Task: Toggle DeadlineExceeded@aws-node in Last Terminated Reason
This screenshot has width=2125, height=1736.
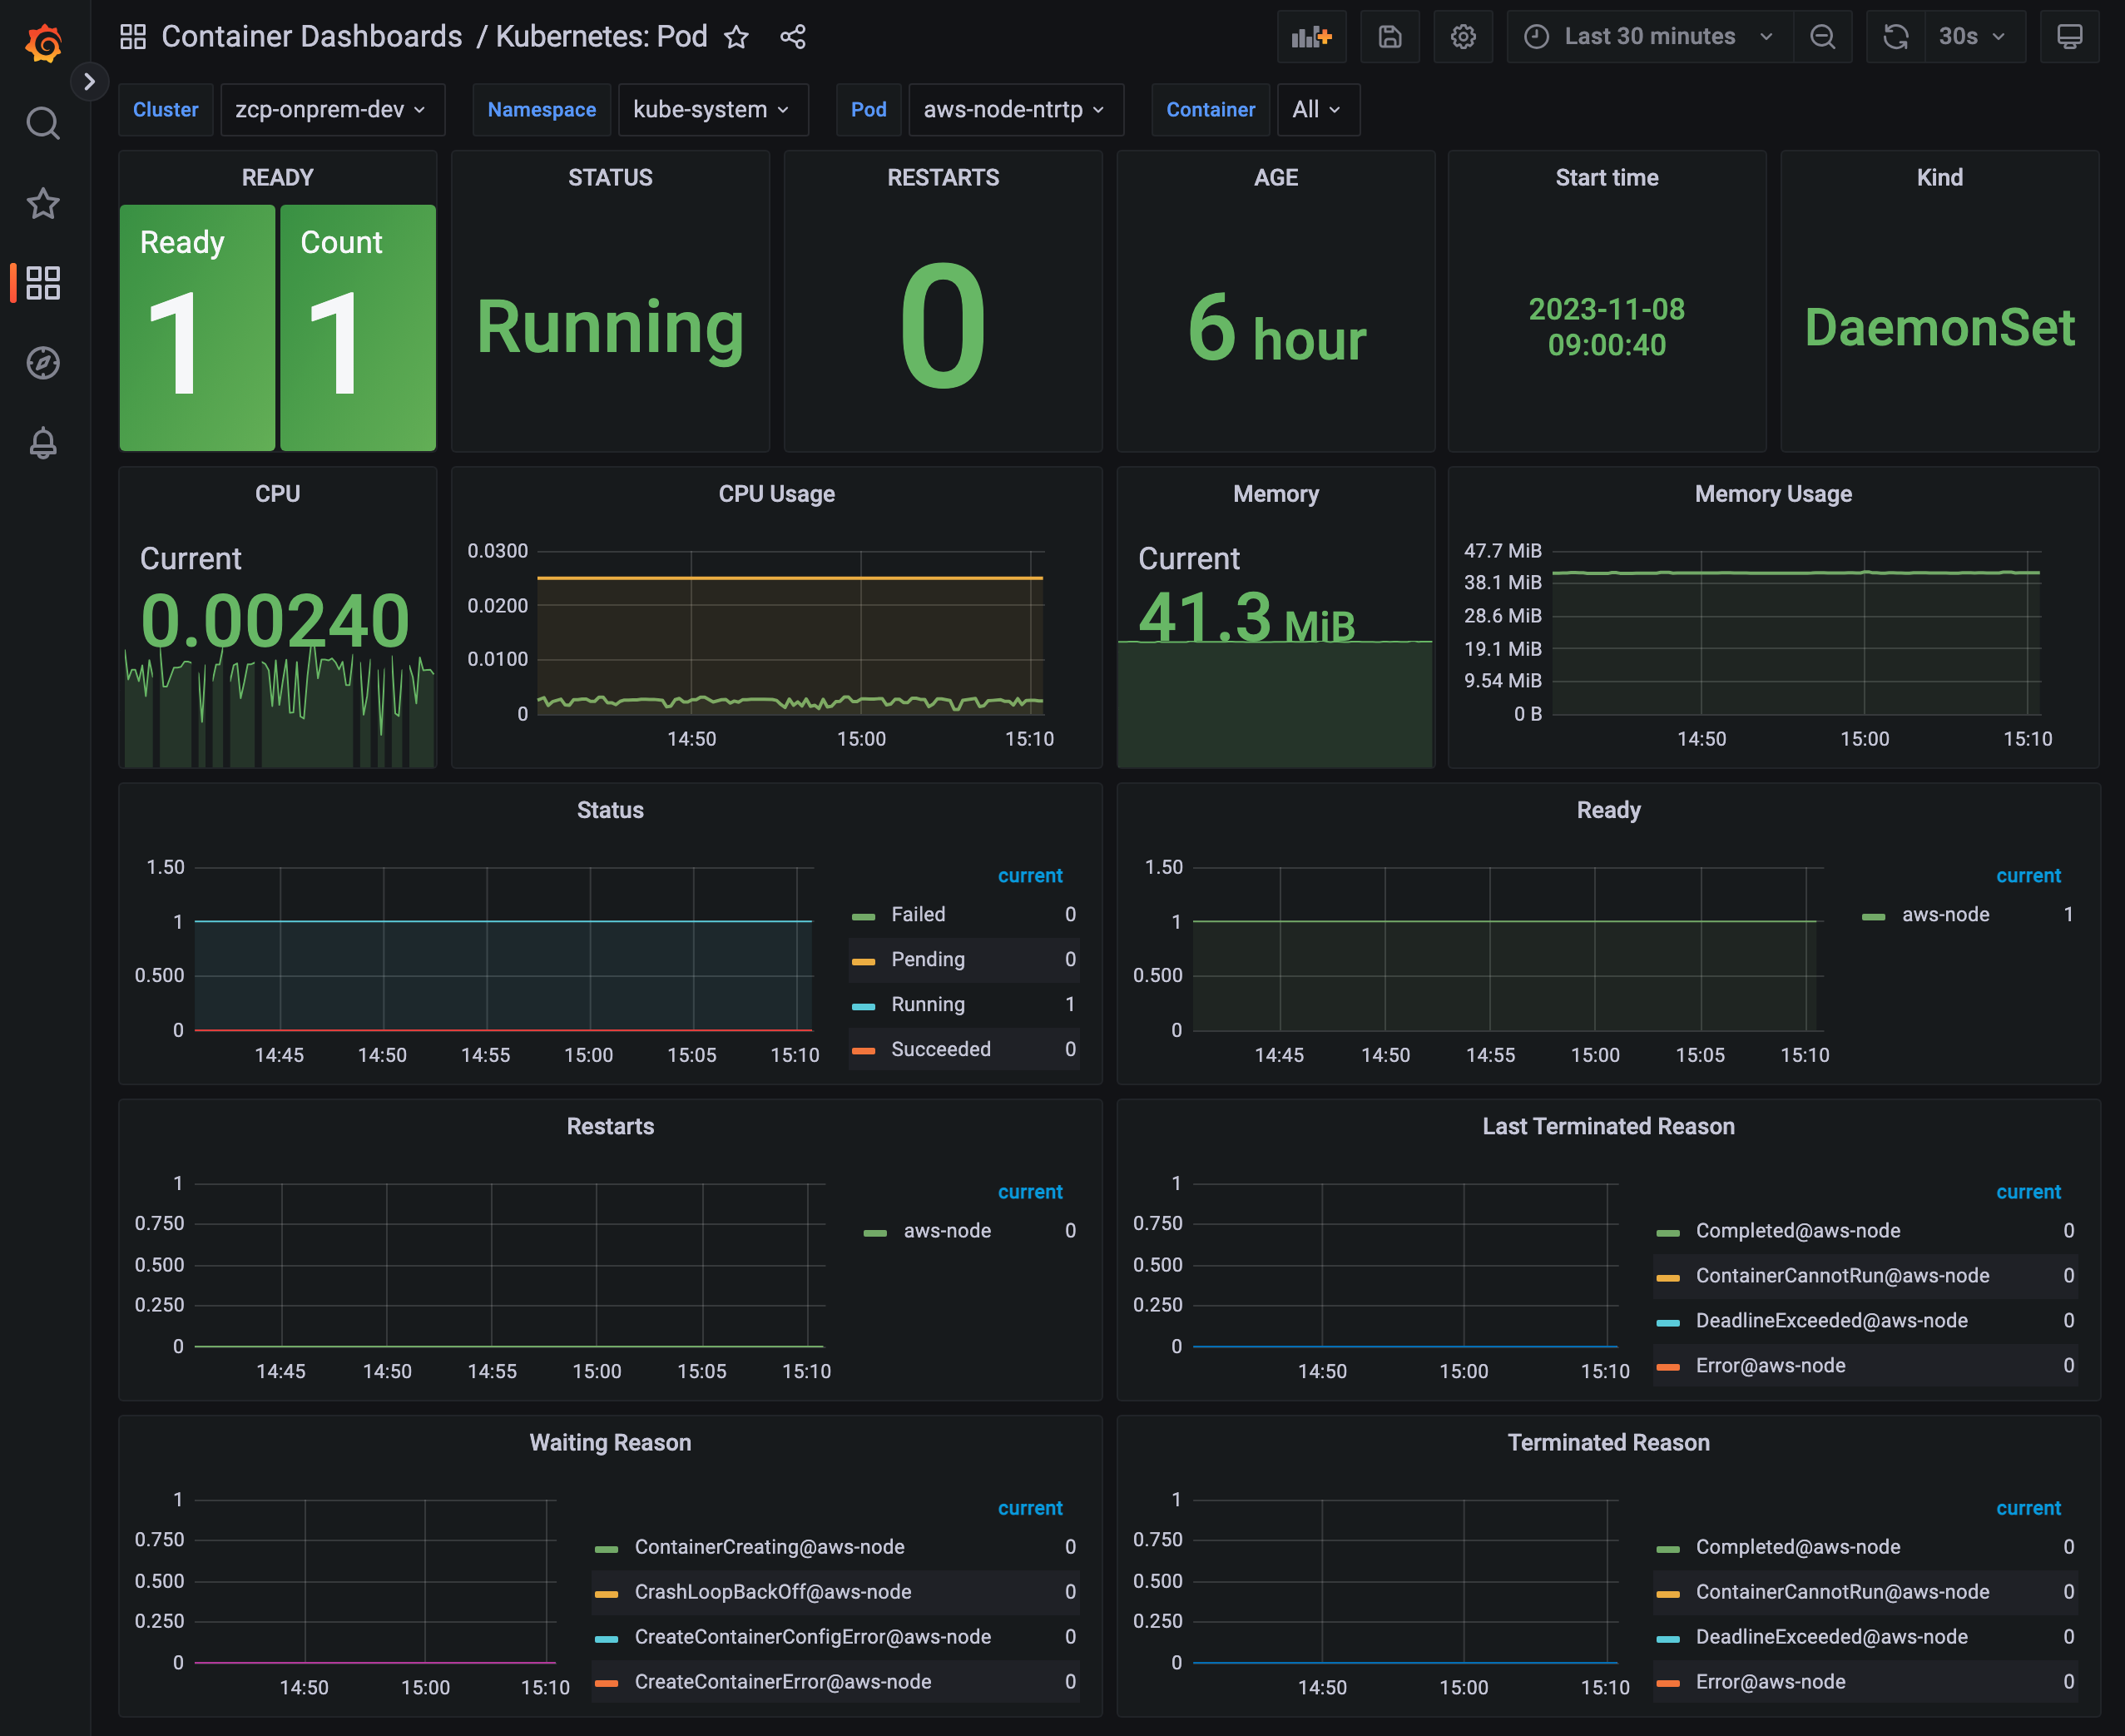Action: 1831,1320
